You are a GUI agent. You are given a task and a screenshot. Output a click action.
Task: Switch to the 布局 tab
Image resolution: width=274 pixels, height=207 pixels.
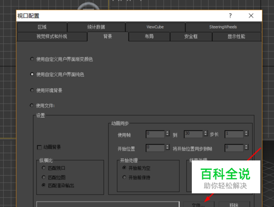coord(149,37)
